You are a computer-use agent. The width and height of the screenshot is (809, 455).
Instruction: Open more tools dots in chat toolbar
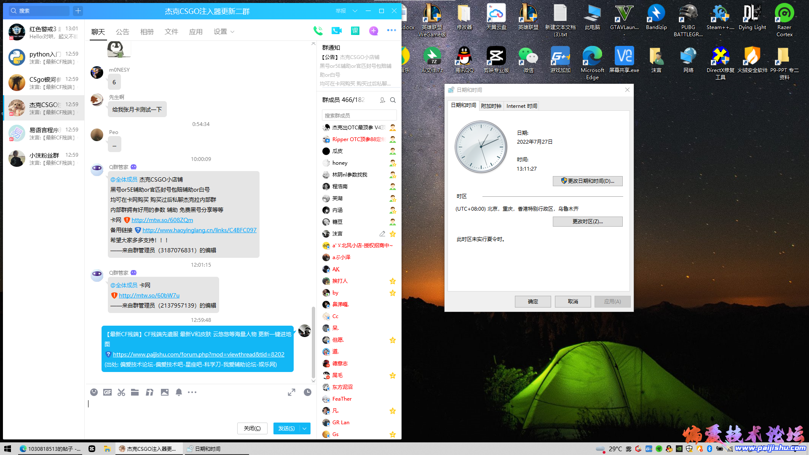[x=192, y=392]
